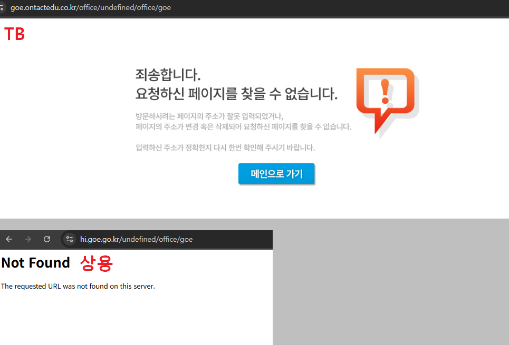Image resolution: width=509 pixels, height=345 pixels.
Task: Click the 요청하신 페이지를 찾을 수 없습니다 heading
Action: pyautogui.click(x=236, y=94)
